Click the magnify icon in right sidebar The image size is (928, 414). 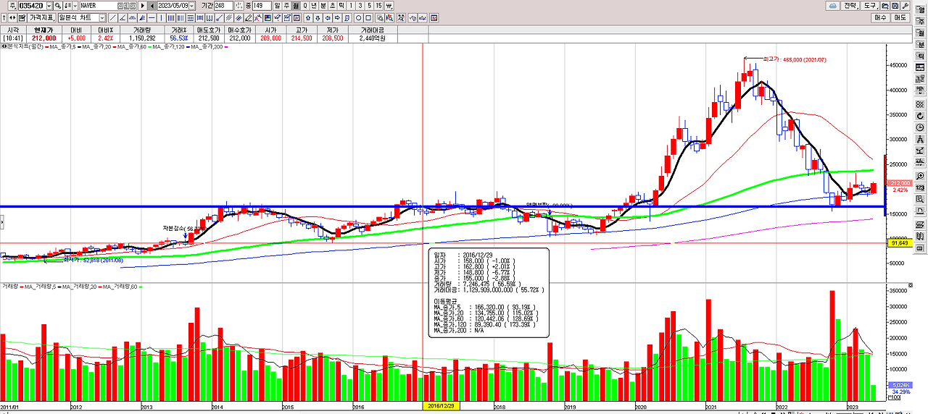pyautogui.click(x=920, y=176)
